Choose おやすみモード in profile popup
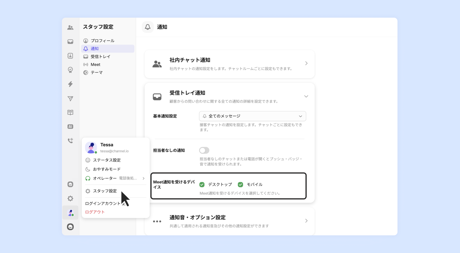Image resolution: width=460 pixels, height=253 pixels. [x=115, y=169]
